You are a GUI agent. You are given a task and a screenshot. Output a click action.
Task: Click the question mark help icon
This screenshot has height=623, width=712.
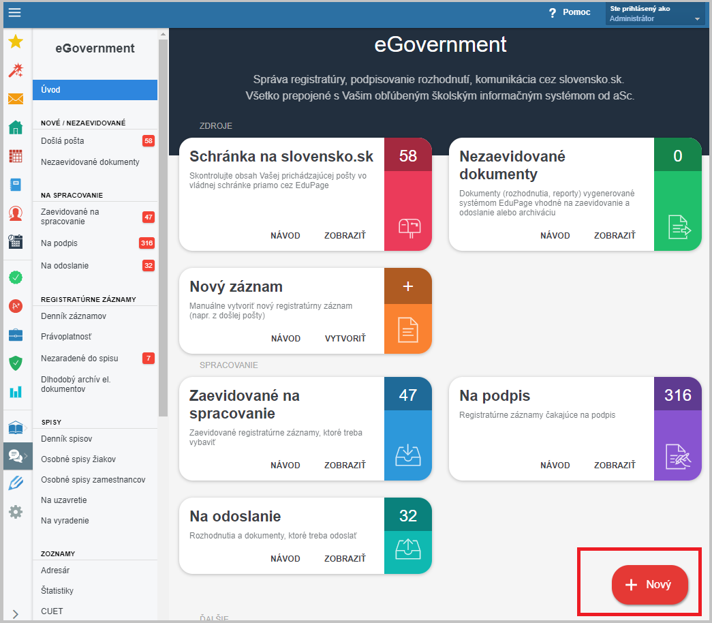tap(552, 13)
